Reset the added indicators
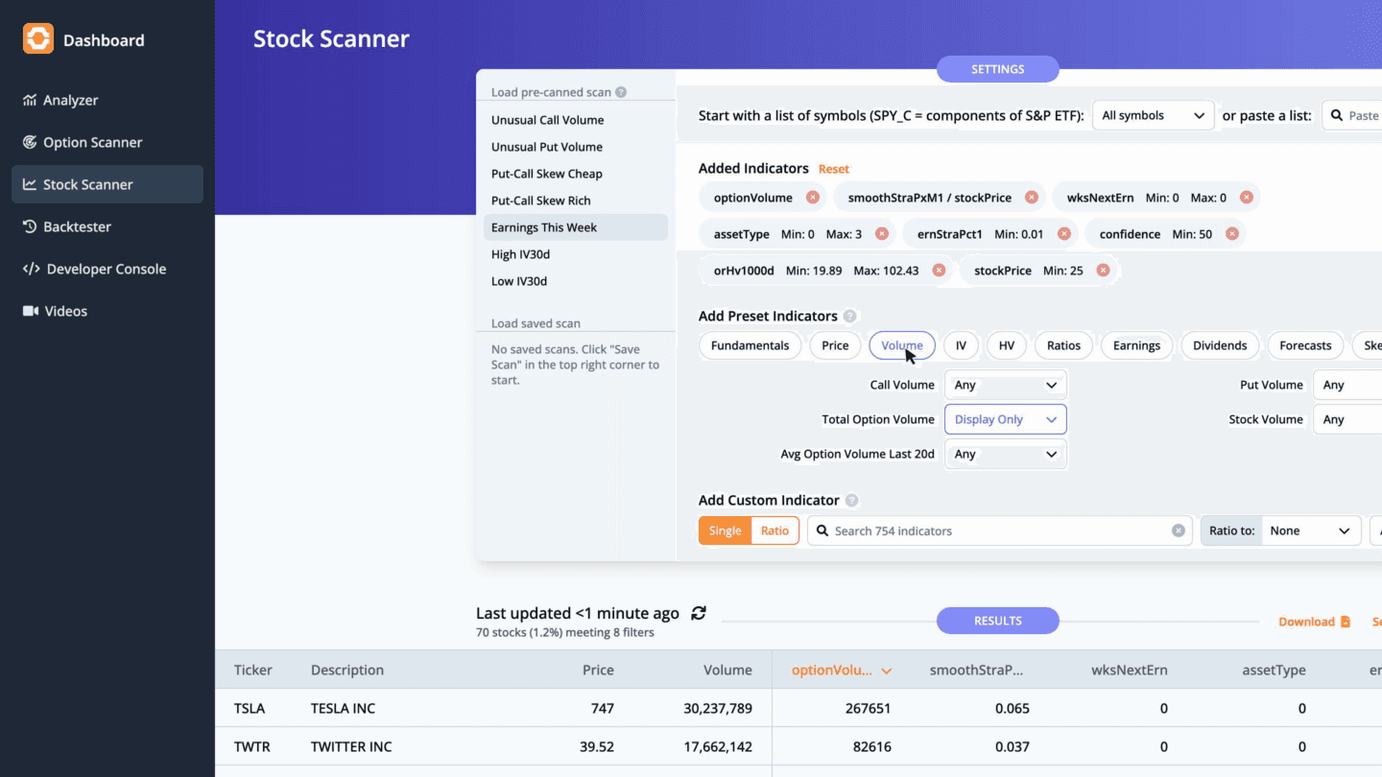Viewport: 1382px width, 777px height. pyautogui.click(x=833, y=169)
